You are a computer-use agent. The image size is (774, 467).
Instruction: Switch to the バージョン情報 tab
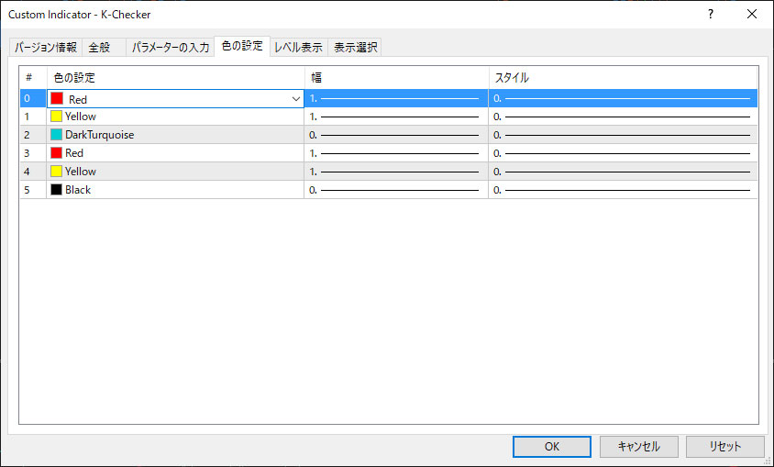pyautogui.click(x=45, y=48)
